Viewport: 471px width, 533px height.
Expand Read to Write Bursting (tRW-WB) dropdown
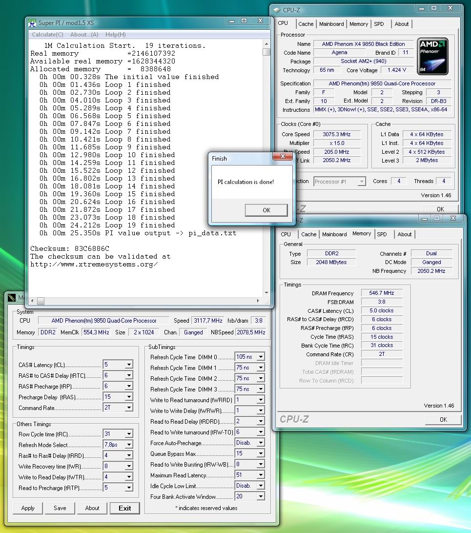tap(261, 464)
